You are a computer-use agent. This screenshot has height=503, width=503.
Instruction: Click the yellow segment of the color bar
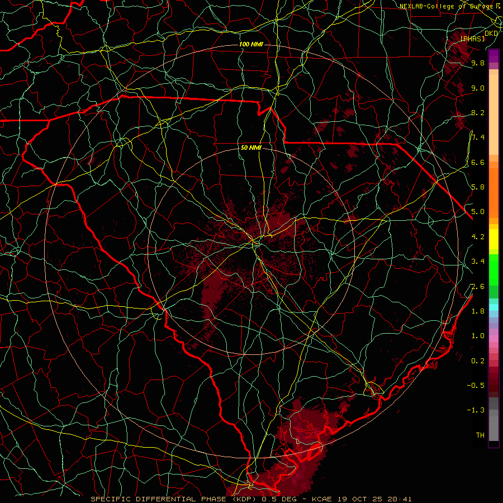click(493, 240)
